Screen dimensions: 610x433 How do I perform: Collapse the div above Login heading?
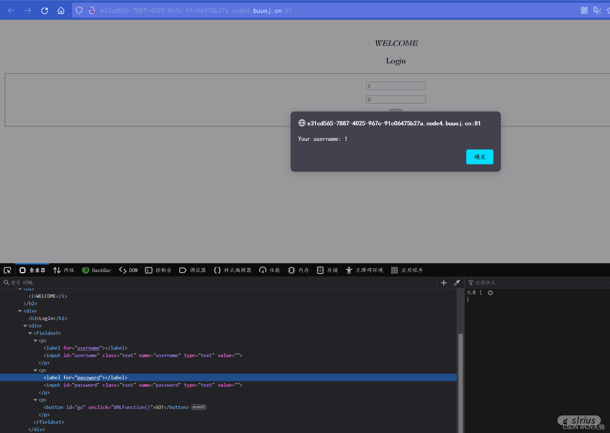click(20, 311)
